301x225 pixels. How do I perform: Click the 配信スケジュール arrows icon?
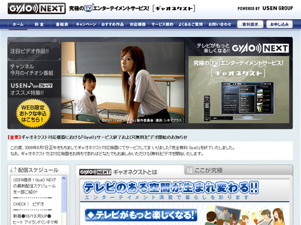click(15, 170)
